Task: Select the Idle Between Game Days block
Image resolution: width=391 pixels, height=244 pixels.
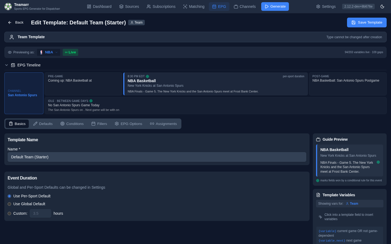Action: click(x=216, y=105)
